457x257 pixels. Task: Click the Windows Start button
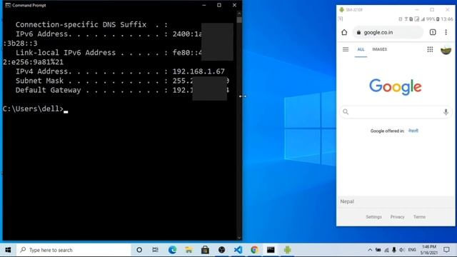(8, 250)
